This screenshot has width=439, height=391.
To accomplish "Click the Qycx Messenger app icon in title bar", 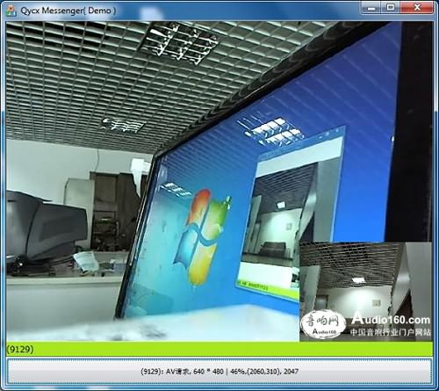I will click(x=11, y=11).
